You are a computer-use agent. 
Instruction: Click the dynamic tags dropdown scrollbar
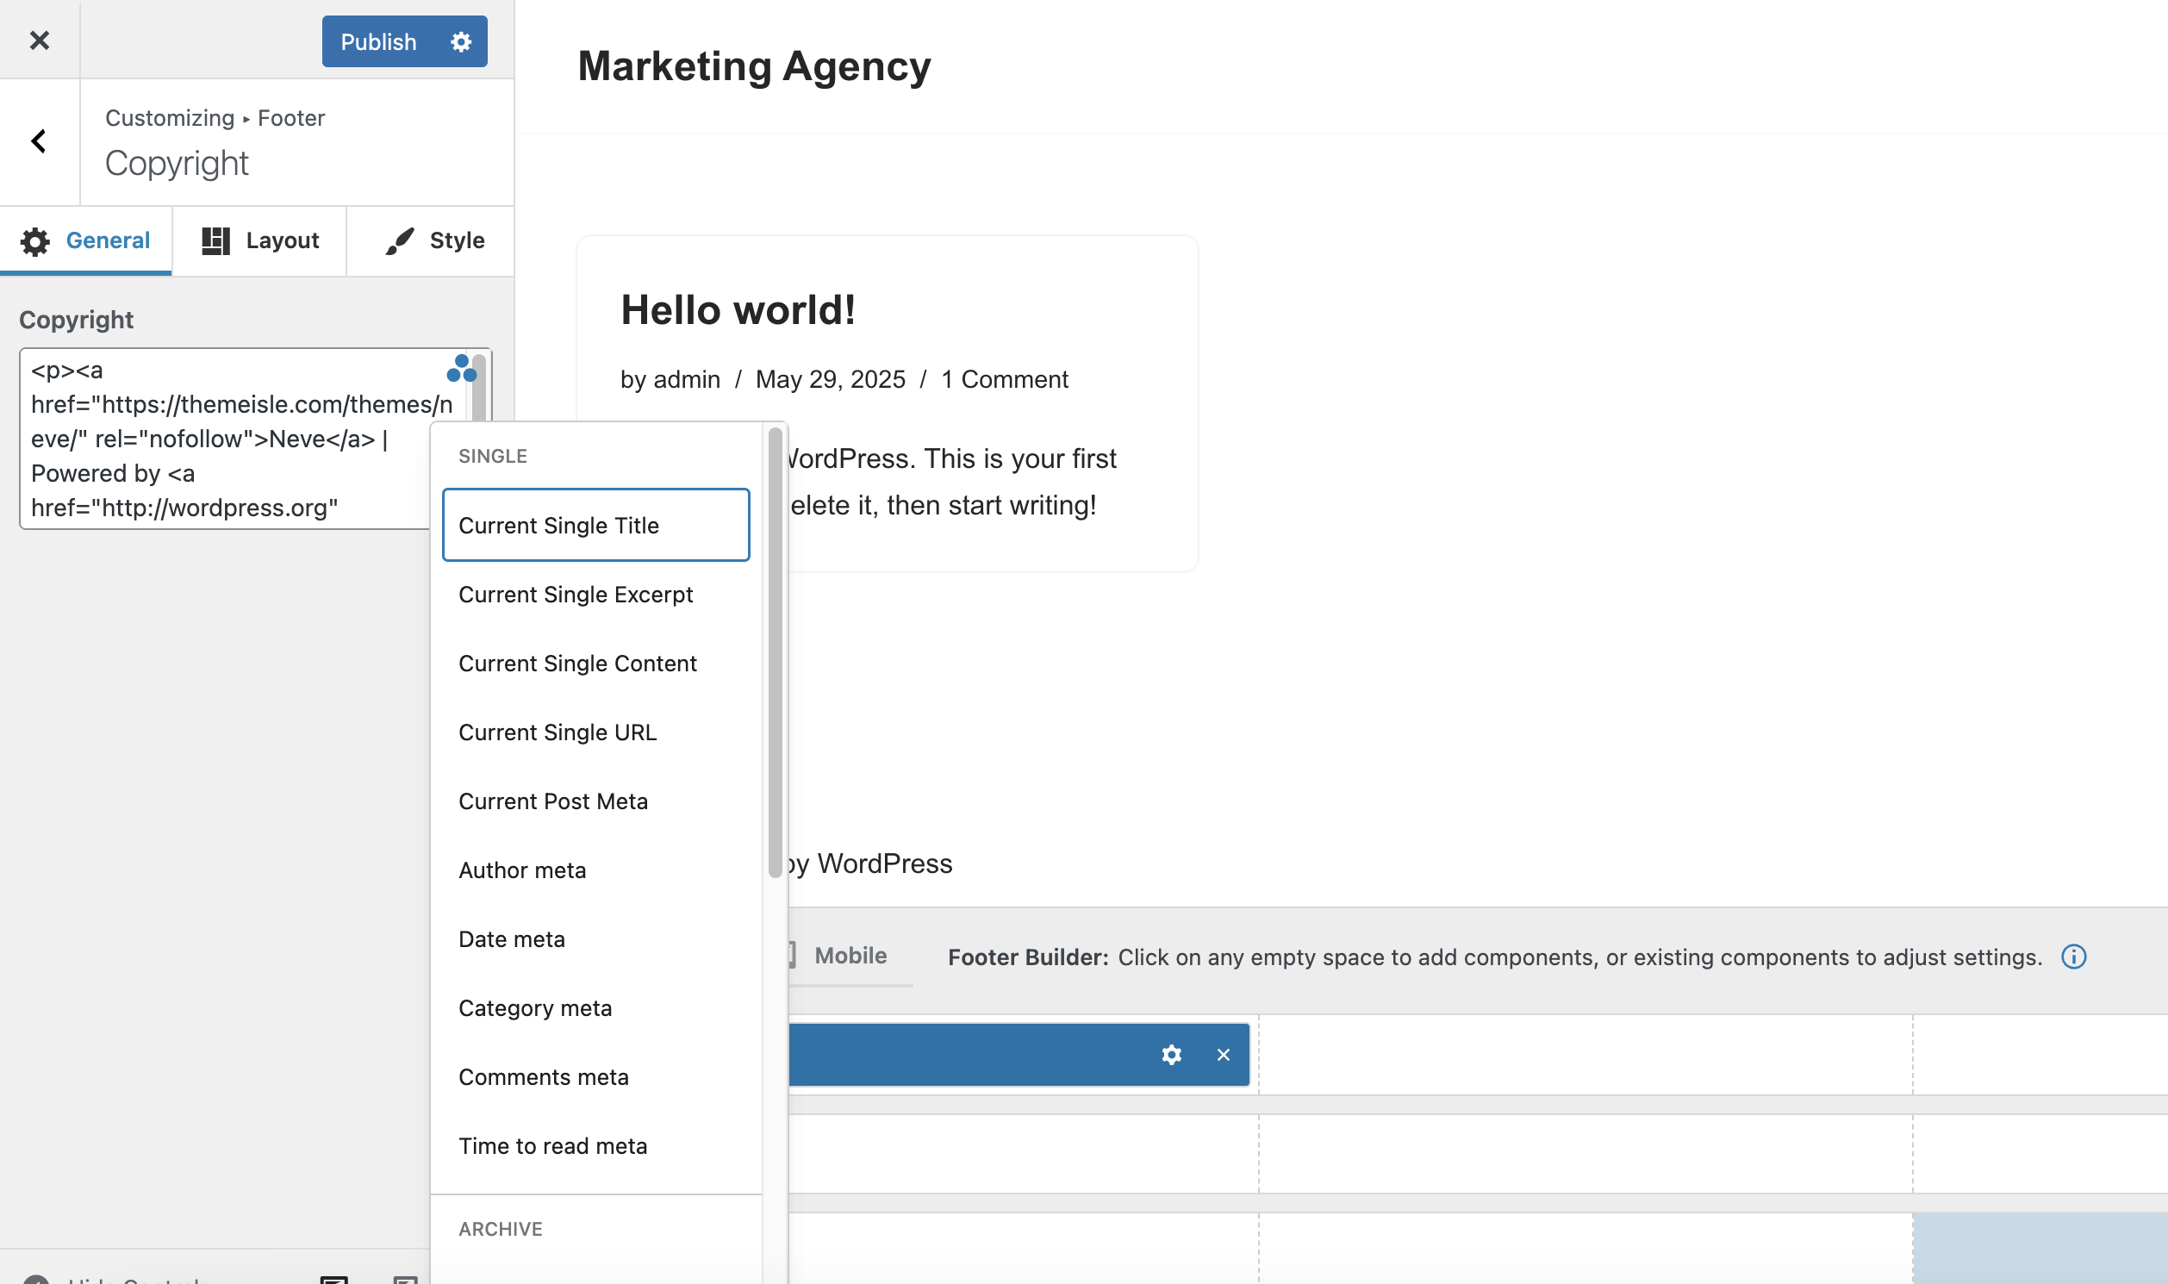(x=775, y=652)
